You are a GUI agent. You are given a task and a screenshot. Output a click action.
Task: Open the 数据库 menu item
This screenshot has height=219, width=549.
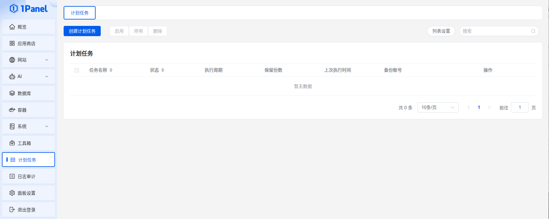coord(28,93)
